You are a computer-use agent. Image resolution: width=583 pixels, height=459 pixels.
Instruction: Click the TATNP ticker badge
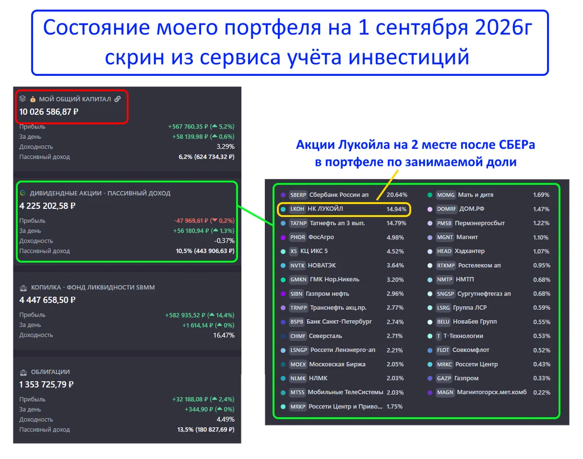298,223
